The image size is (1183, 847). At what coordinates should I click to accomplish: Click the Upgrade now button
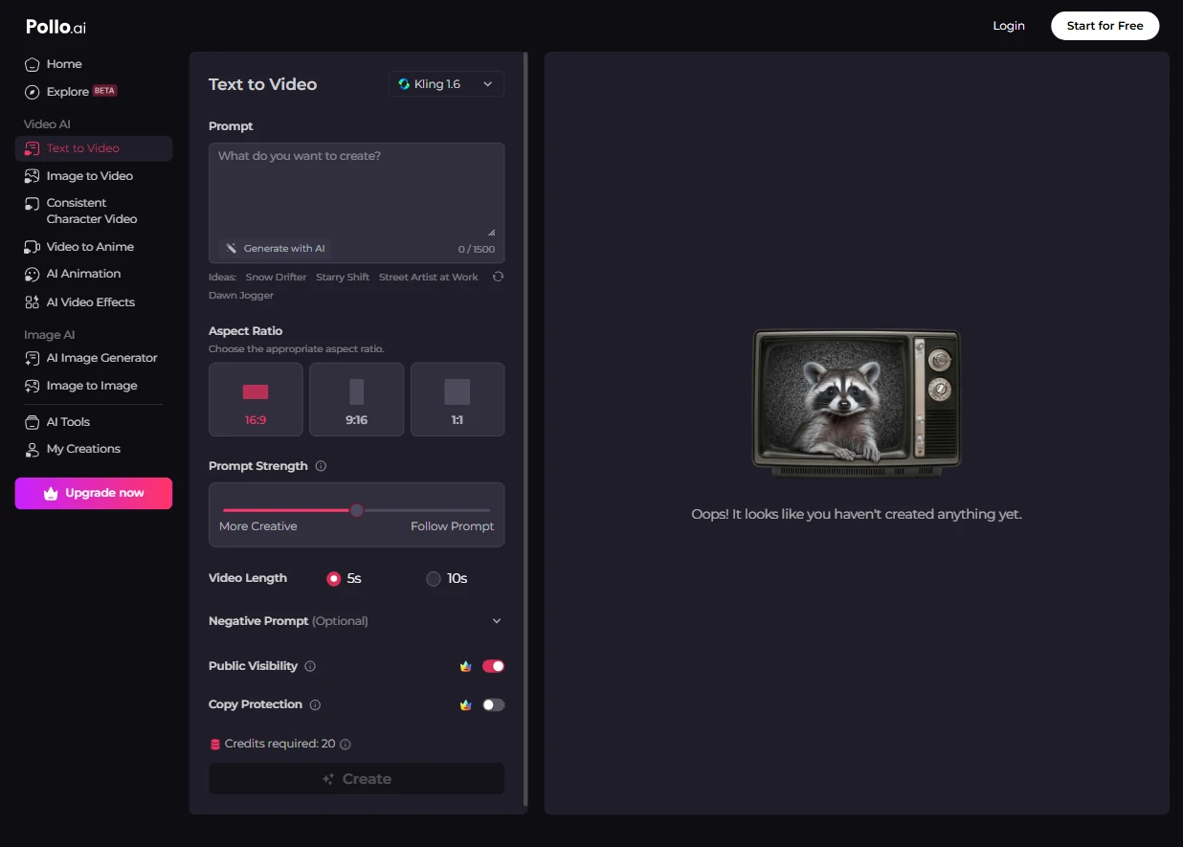[x=94, y=494]
